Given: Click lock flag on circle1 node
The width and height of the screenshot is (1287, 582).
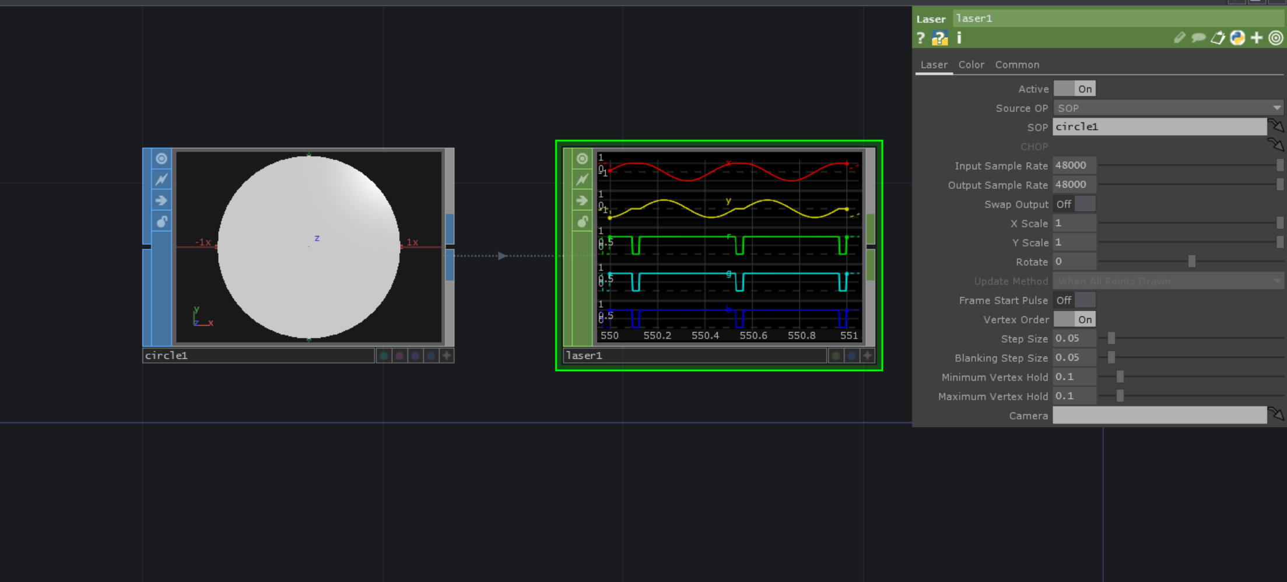Looking at the screenshot, I should pos(162,221).
